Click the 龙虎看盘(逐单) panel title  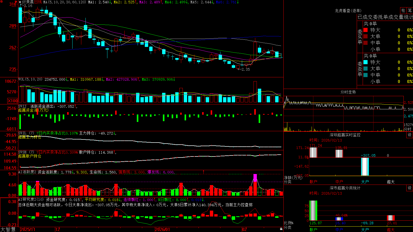click(348, 11)
